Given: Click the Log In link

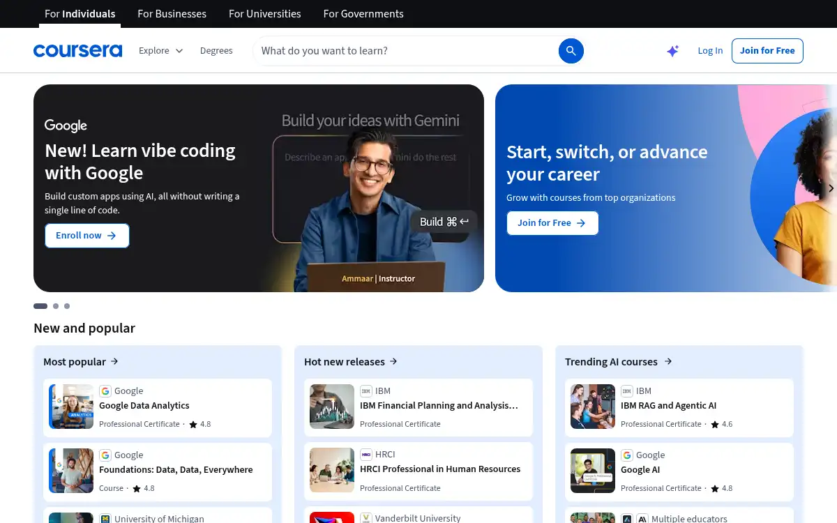Looking at the screenshot, I should (x=710, y=51).
